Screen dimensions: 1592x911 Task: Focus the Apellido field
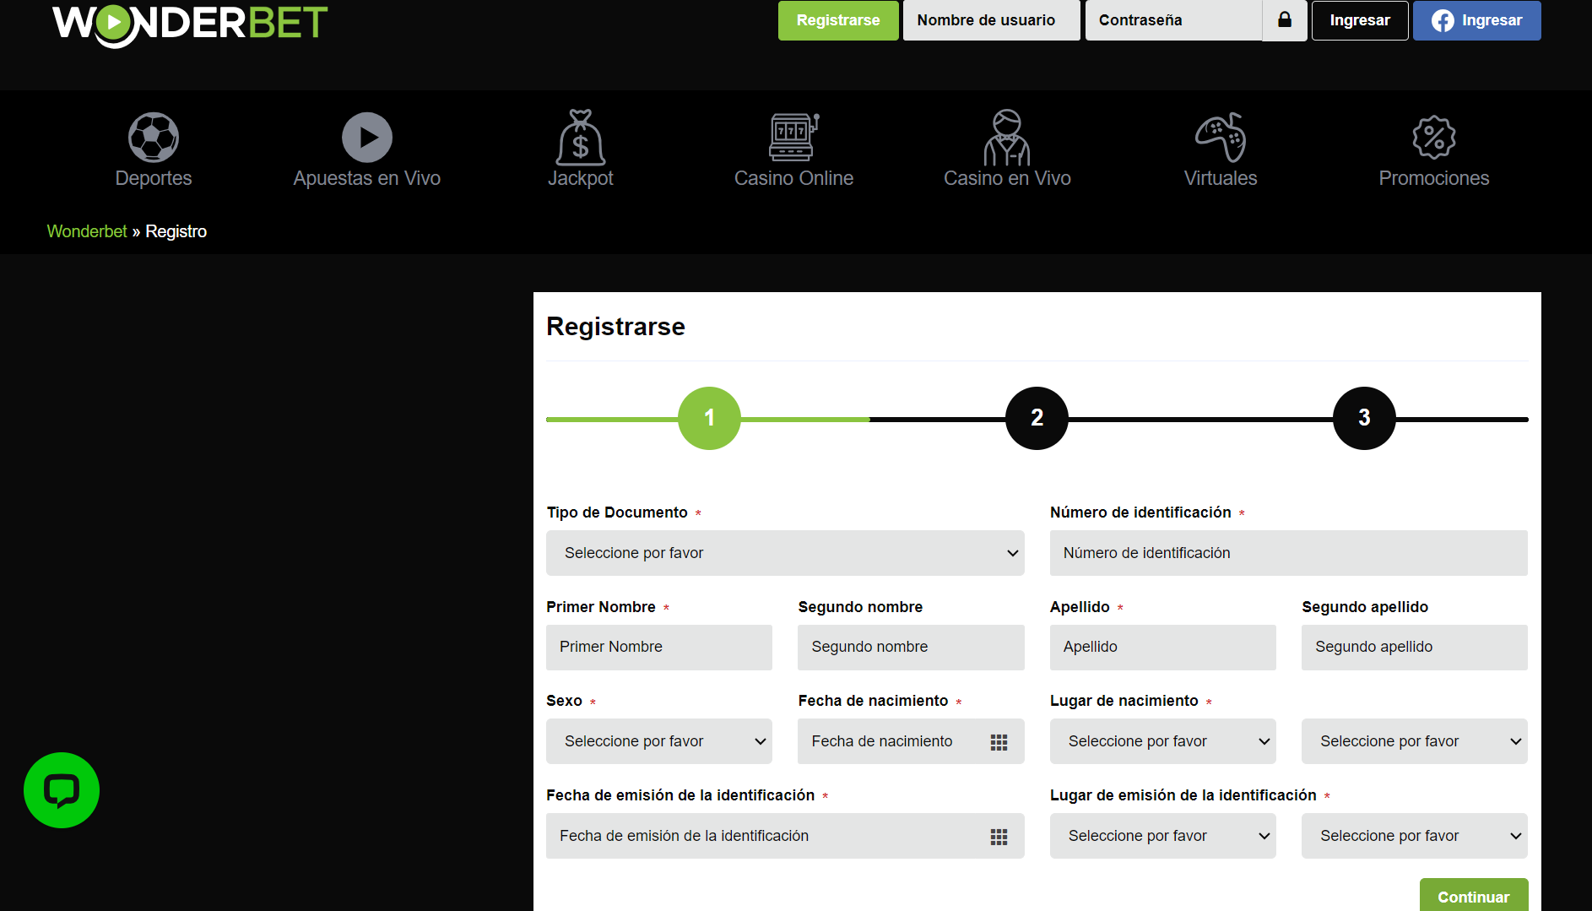pyautogui.click(x=1163, y=648)
